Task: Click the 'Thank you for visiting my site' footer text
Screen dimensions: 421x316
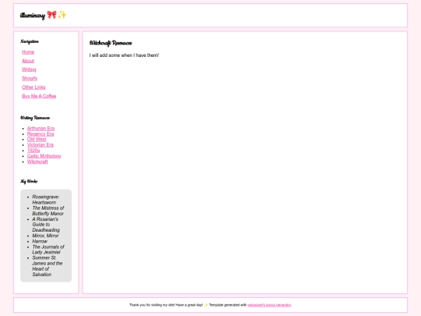Action: (166, 305)
